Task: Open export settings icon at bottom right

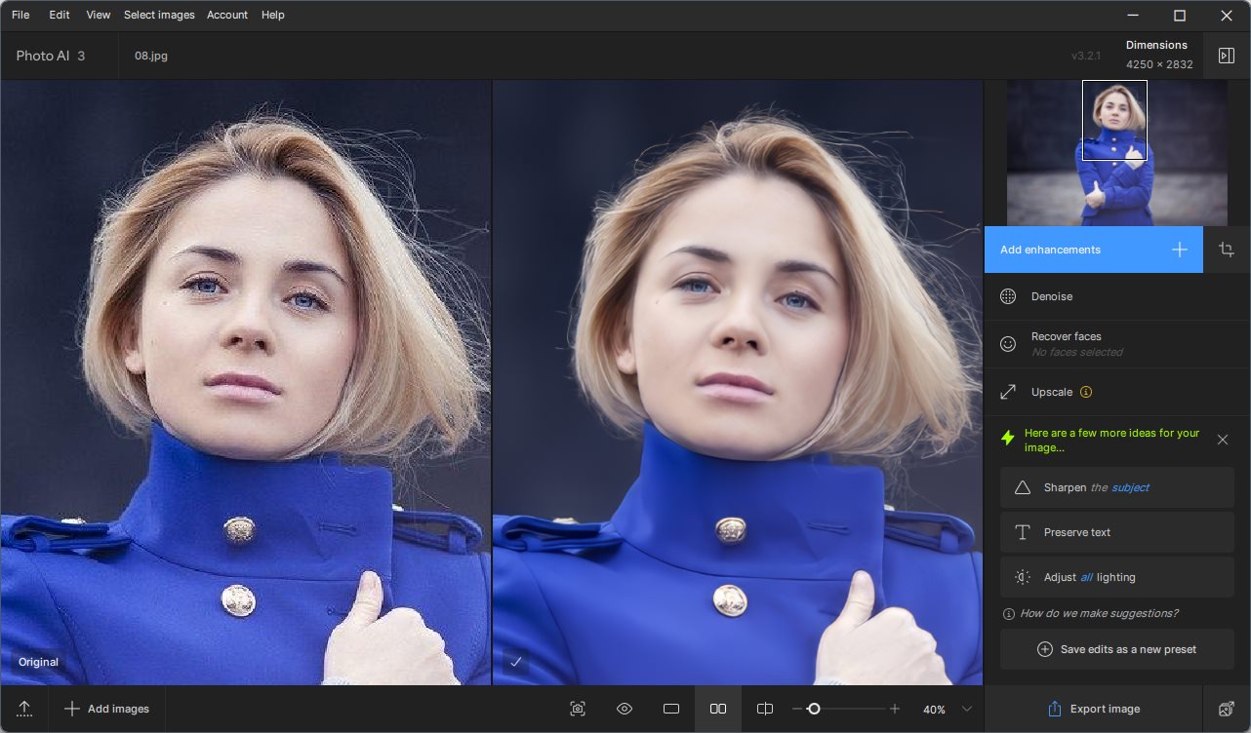Action: click(x=1227, y=709)
